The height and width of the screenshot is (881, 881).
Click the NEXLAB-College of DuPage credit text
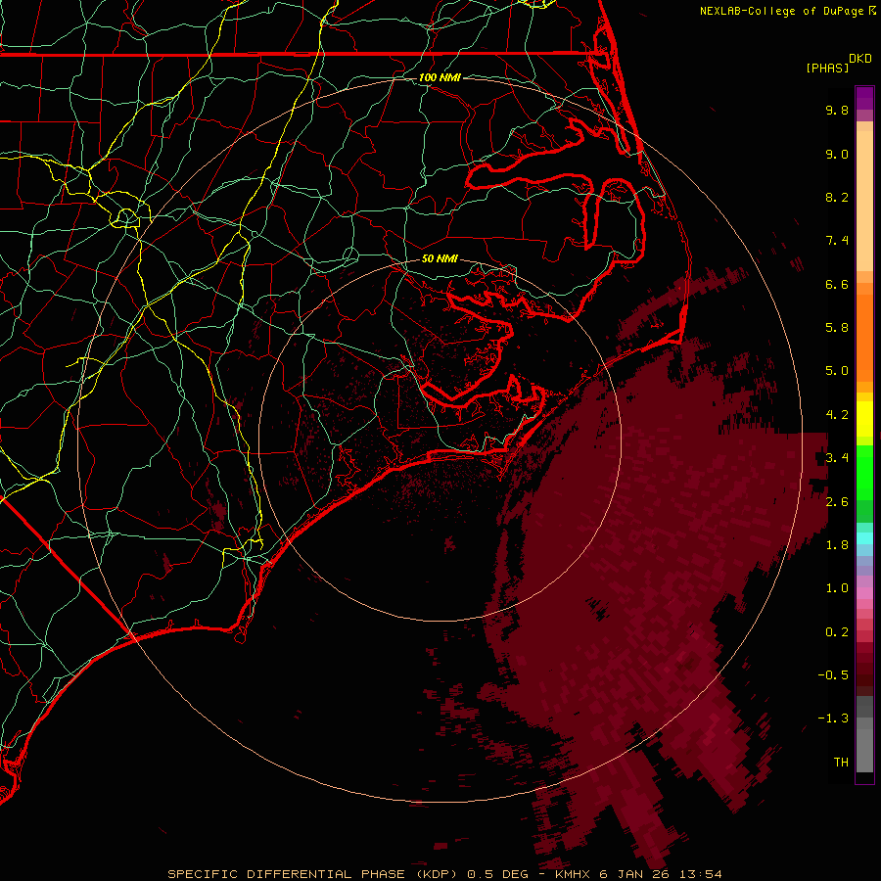[x=781, y=11]
